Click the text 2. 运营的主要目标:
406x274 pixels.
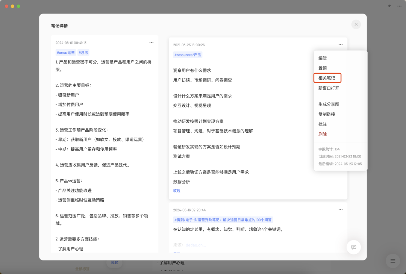tap(73, 85)
